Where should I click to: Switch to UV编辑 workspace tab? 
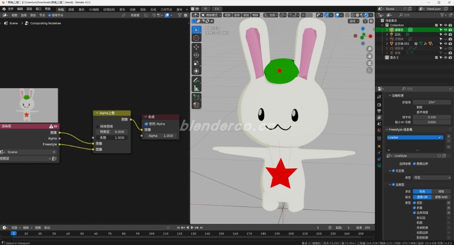pyautogui.click(x=94, y=10)
